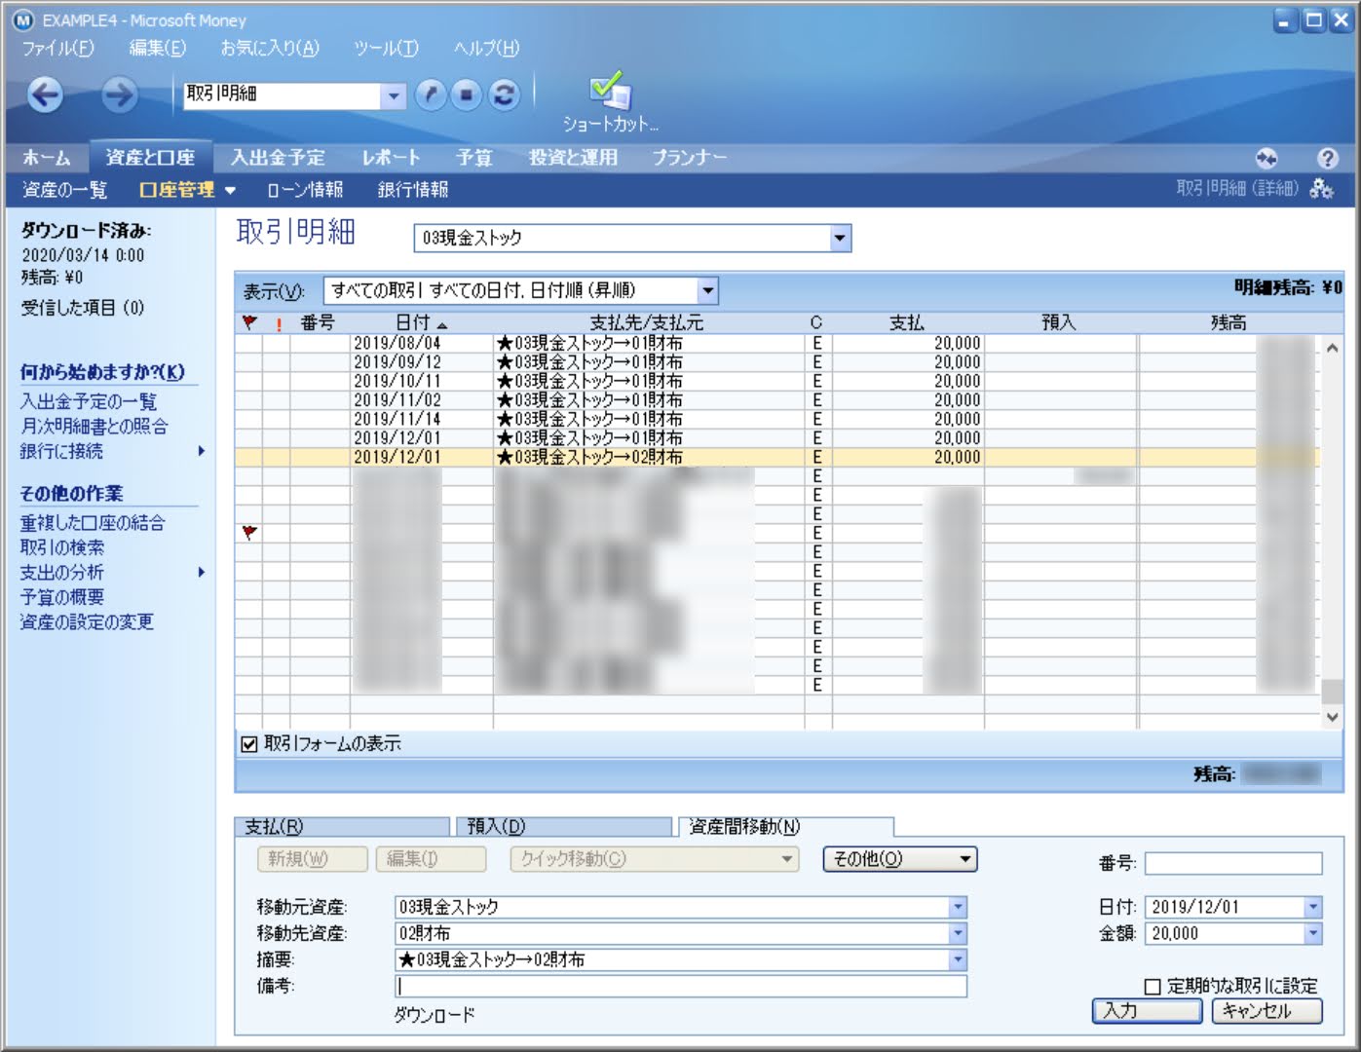The image size is (1361, 1052).
Task: Open the 移動元資産 dropdown
Action: (958, 907)
